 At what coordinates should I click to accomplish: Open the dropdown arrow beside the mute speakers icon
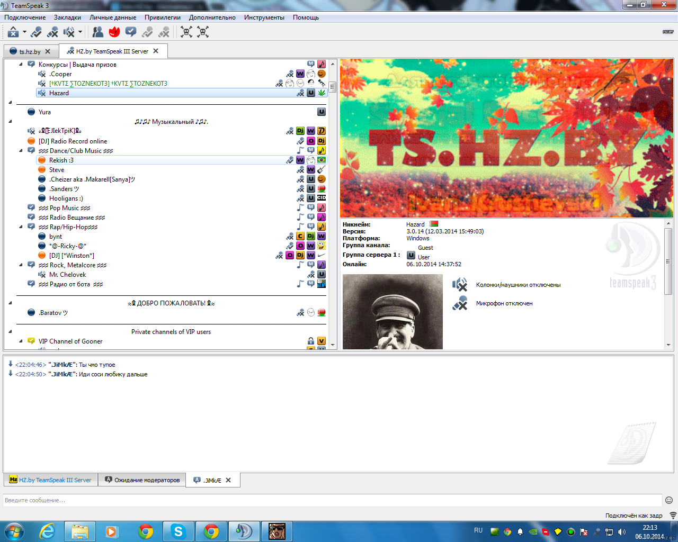pyautogui.click(x=80, y=32)
